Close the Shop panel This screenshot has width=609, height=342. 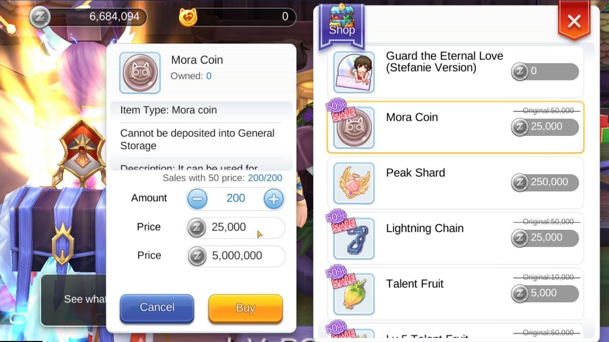coord(574,21)
